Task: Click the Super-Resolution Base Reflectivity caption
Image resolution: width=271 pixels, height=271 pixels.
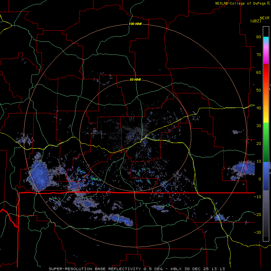Action: pyautogui.click(x=95, y=269)
